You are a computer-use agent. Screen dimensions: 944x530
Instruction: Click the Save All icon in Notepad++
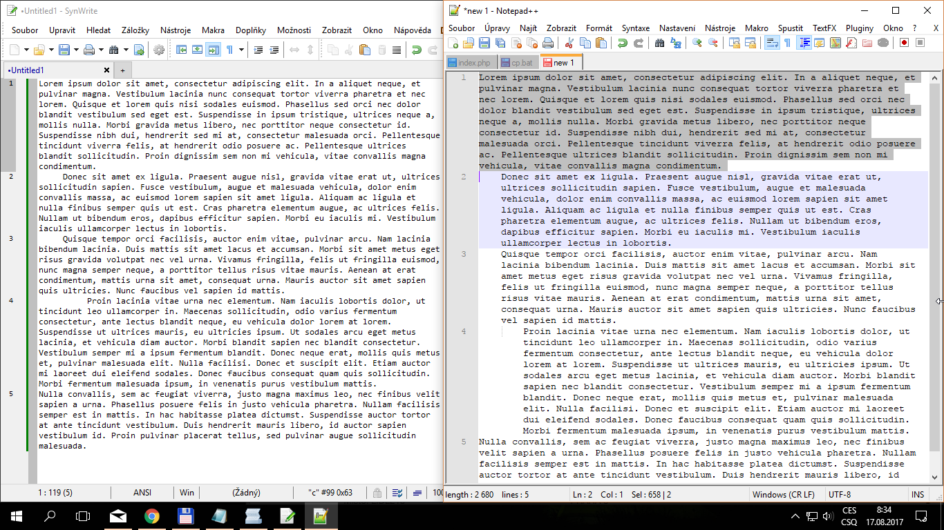point(499,43)
